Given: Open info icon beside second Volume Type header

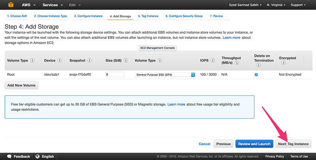Looking at the screenshot, I should coord(160,60).
